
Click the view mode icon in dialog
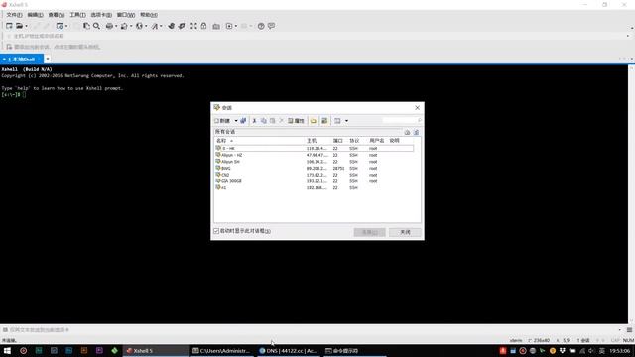pos(337,121)
